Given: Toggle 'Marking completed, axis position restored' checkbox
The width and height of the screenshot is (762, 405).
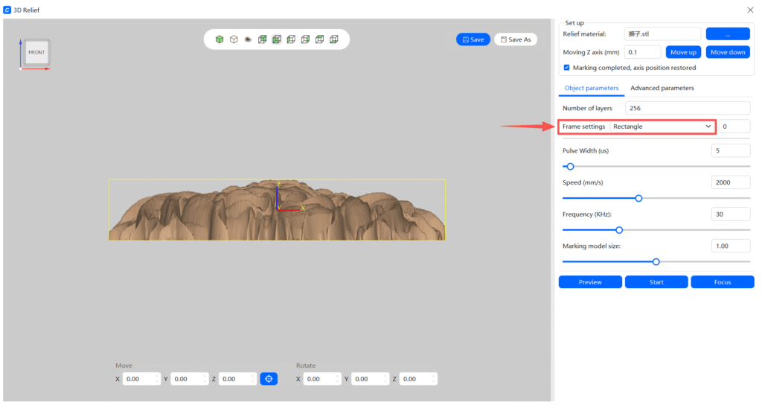Looking at the screenshot, I should coord(567,68).
